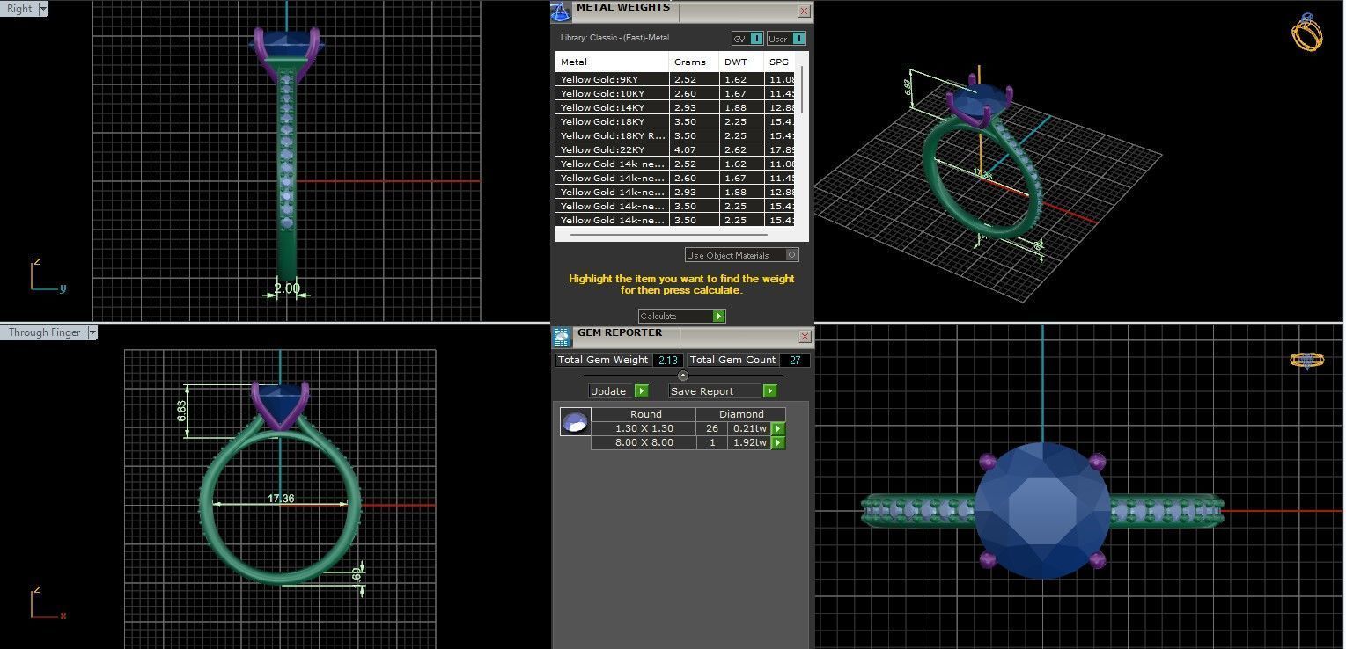The width and height of the screenshot is (1346, 649).
Task: Toggle the Use Object Materials option
Action: point(742,255)
